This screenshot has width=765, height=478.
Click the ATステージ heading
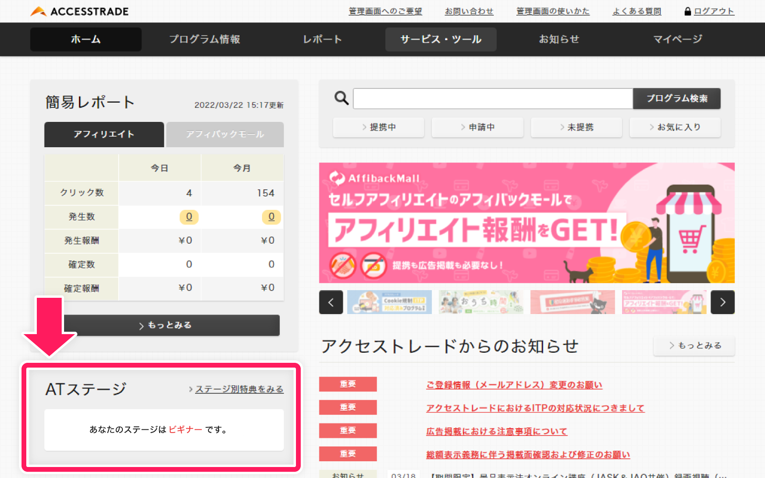coord(86,389)
